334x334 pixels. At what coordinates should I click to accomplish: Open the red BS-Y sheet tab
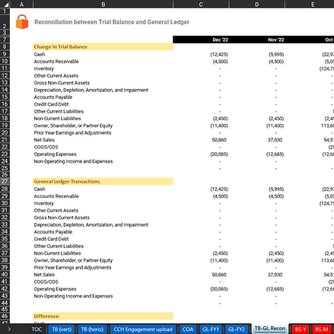pyautogui.click(x=301, y=329)
